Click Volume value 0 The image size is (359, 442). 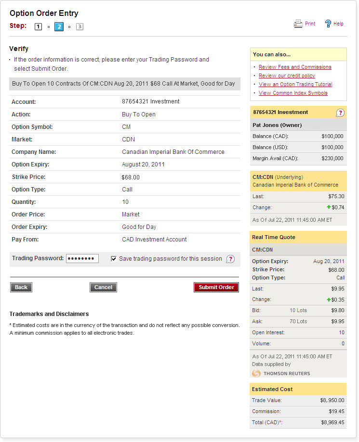coord(343,343)
